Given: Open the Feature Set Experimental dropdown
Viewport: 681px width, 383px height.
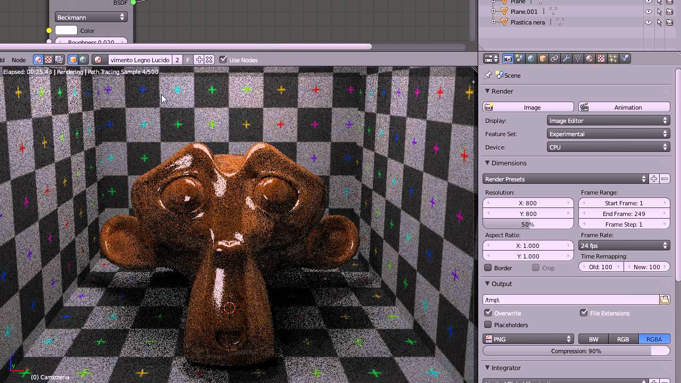Looking at the screenshot, I should pos(608,134).
